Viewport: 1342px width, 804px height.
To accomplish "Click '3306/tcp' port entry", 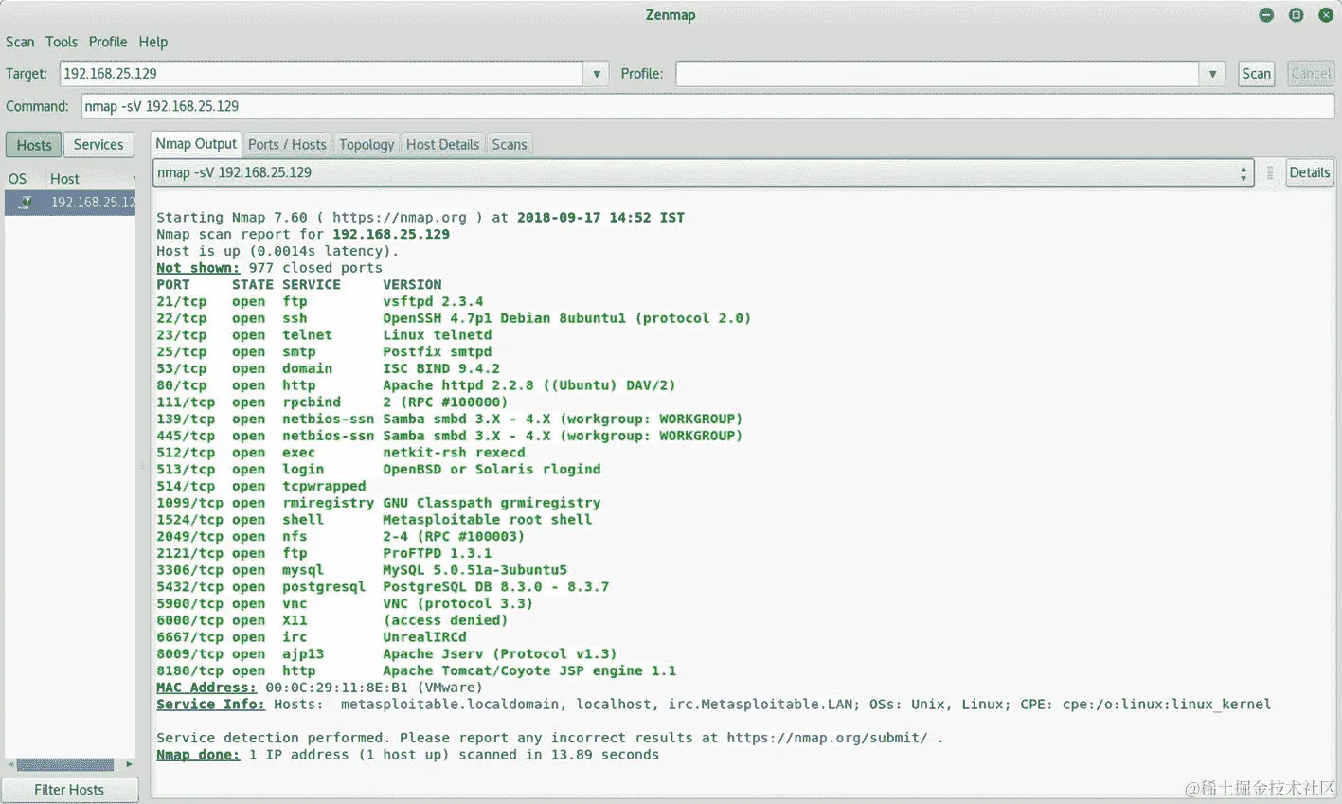I will 189,570.
